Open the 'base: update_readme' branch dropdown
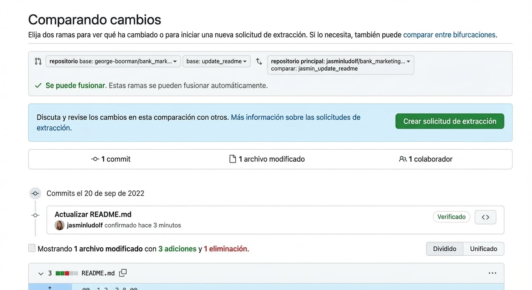 pos(217,61)
